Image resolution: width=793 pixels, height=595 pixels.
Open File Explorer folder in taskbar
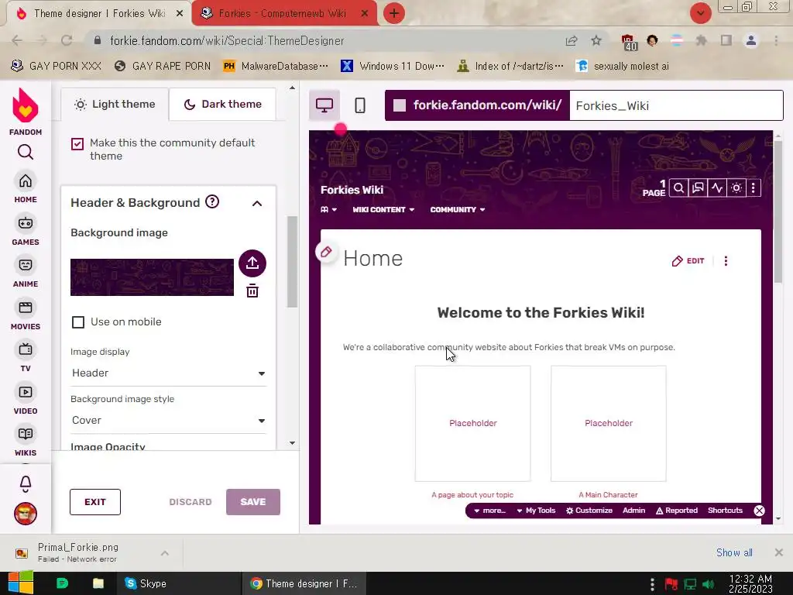98,583
